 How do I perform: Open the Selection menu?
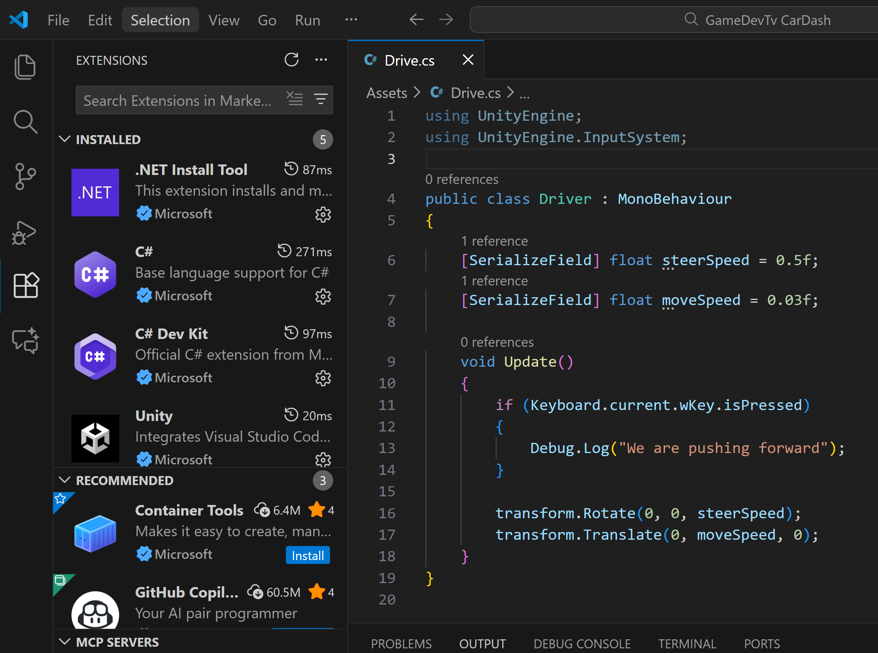tap(160, 20)
